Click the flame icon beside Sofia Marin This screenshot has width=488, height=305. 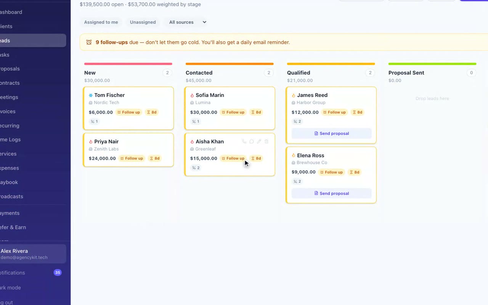(x=192, y=95)
